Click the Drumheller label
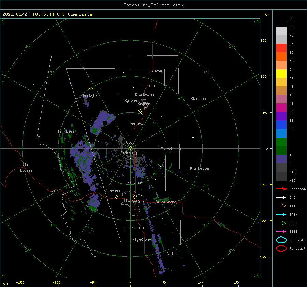 point(200,168)
